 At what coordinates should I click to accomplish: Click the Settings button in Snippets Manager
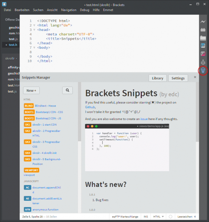[178, 78]
